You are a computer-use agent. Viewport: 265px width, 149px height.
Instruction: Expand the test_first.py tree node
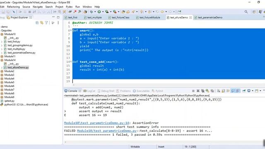pyautogui.click(x=2, y=41)
